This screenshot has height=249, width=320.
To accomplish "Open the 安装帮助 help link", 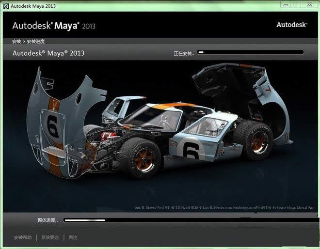I will [23, 237].
